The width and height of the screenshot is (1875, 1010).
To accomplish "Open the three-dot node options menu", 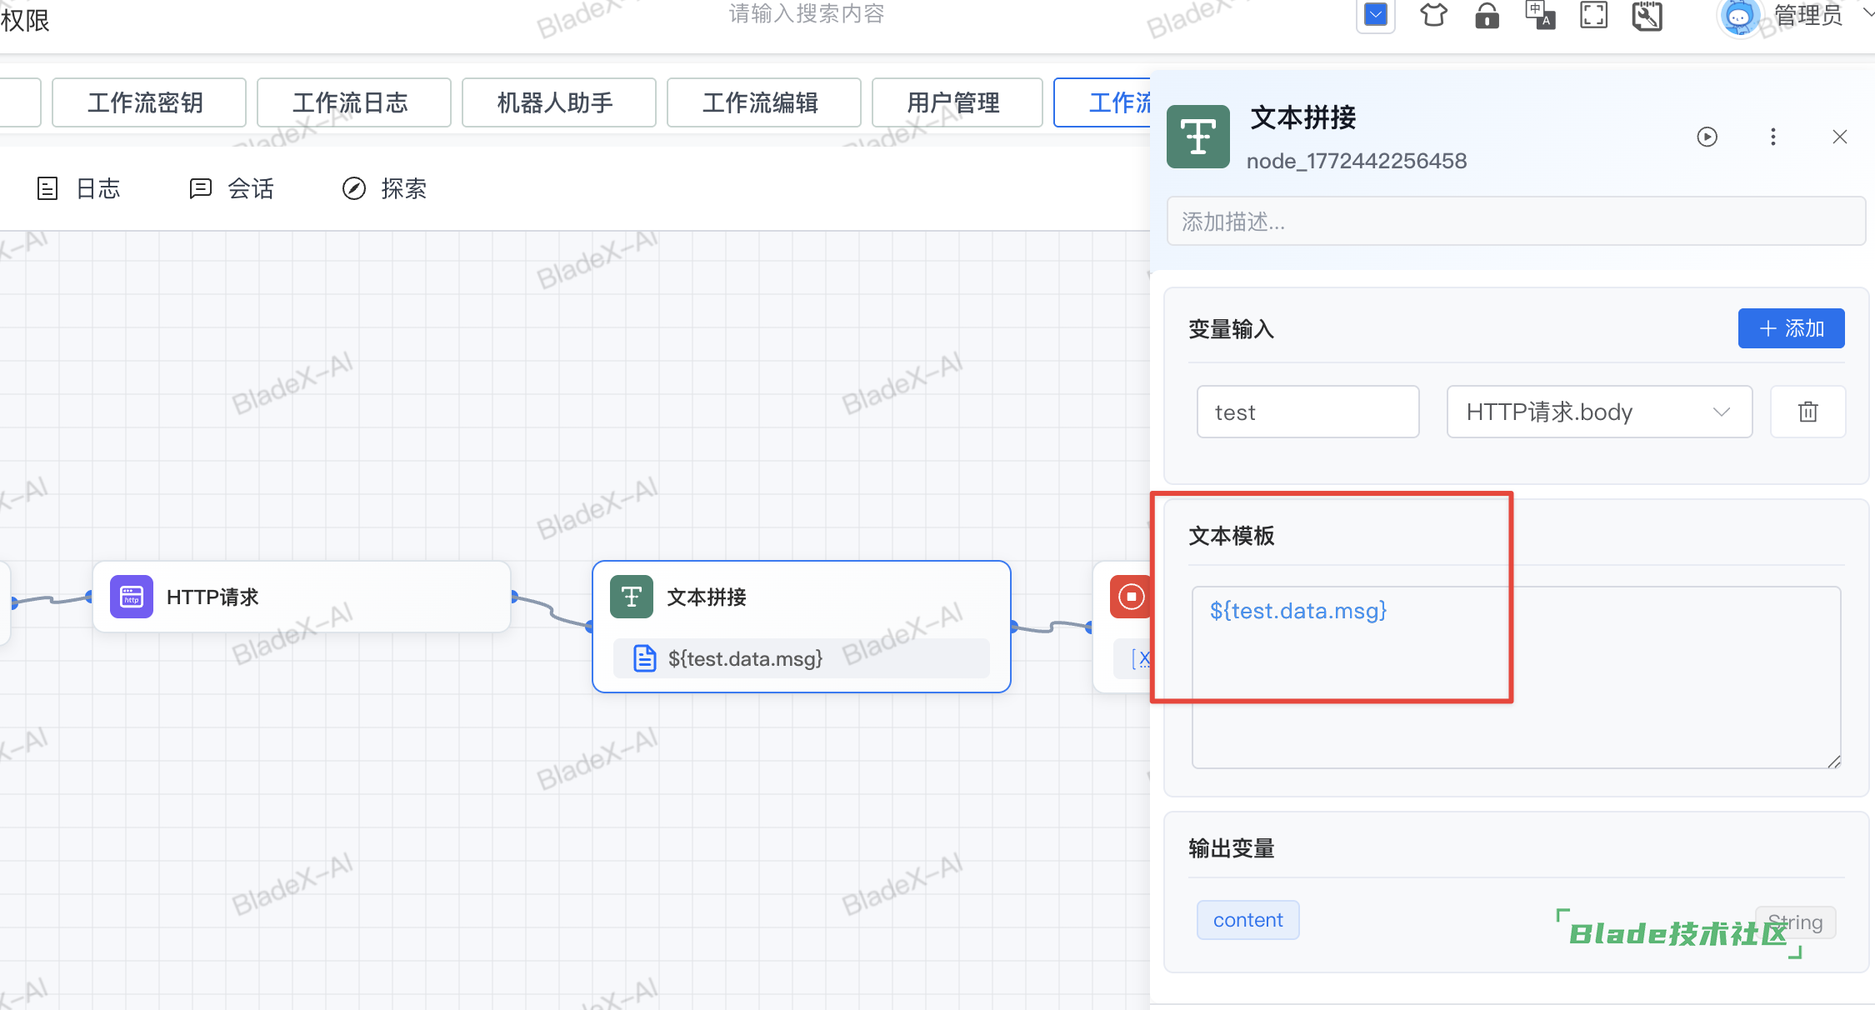I will [1772, 137].
